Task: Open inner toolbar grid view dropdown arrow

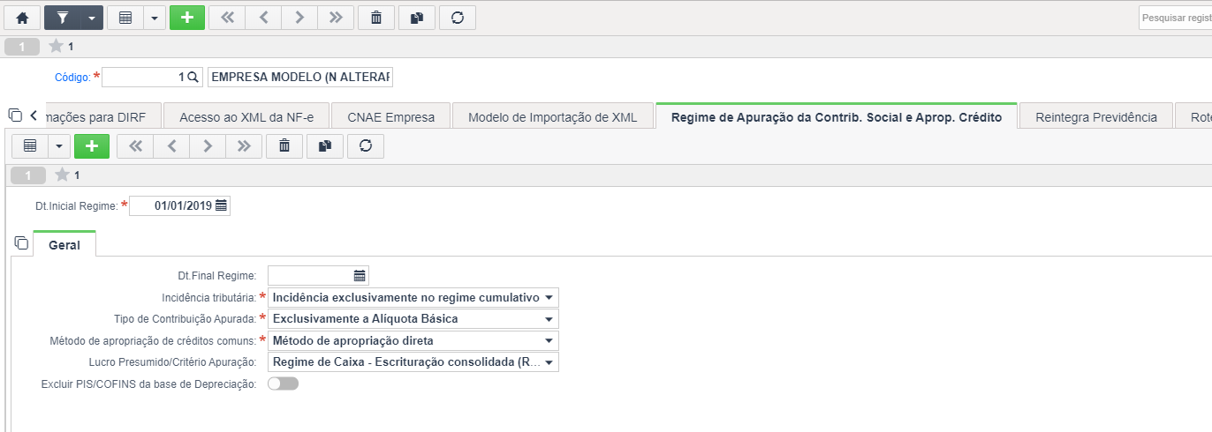Action: pyautogui.click(x=59, y=146)
